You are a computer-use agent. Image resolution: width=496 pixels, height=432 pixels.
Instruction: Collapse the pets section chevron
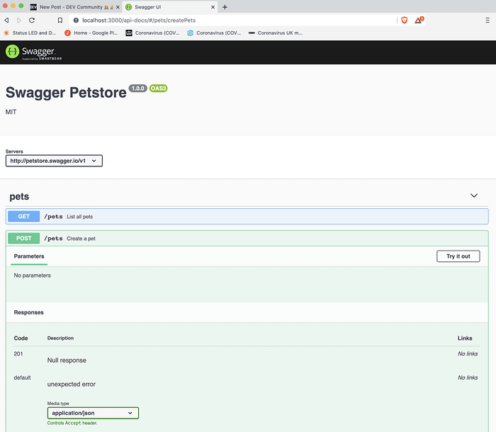point(473,195)
